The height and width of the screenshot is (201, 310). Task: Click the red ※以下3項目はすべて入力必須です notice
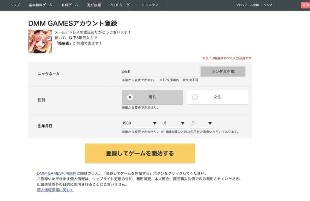coord(227,58)
